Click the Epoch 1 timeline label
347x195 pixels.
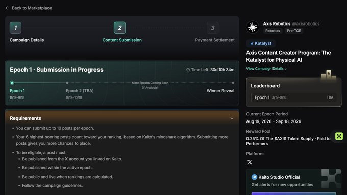pyautogui.click(x=17, y=91)
